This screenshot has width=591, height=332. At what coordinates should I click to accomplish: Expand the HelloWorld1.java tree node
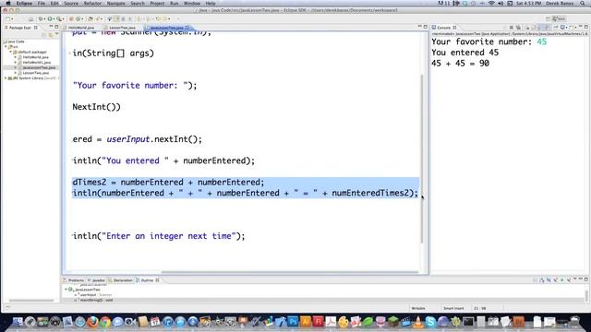click(16, 63)
